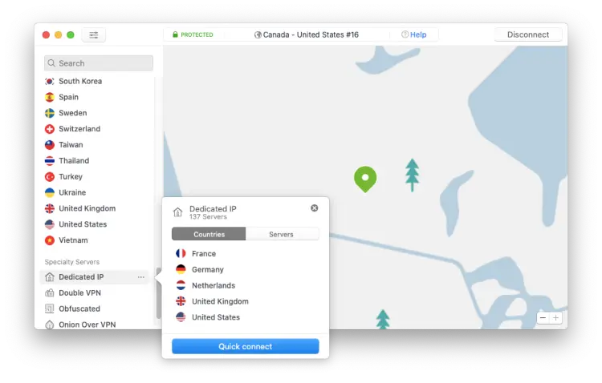This screenshot has width=602, height=383.
Task: Select the Taiwan flag icon
Action: point(50,145)
